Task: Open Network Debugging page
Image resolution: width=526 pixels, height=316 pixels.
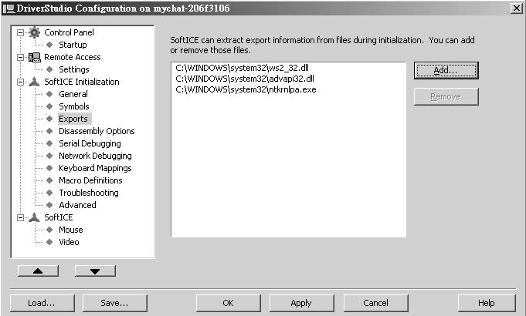Action: (95, 156)
